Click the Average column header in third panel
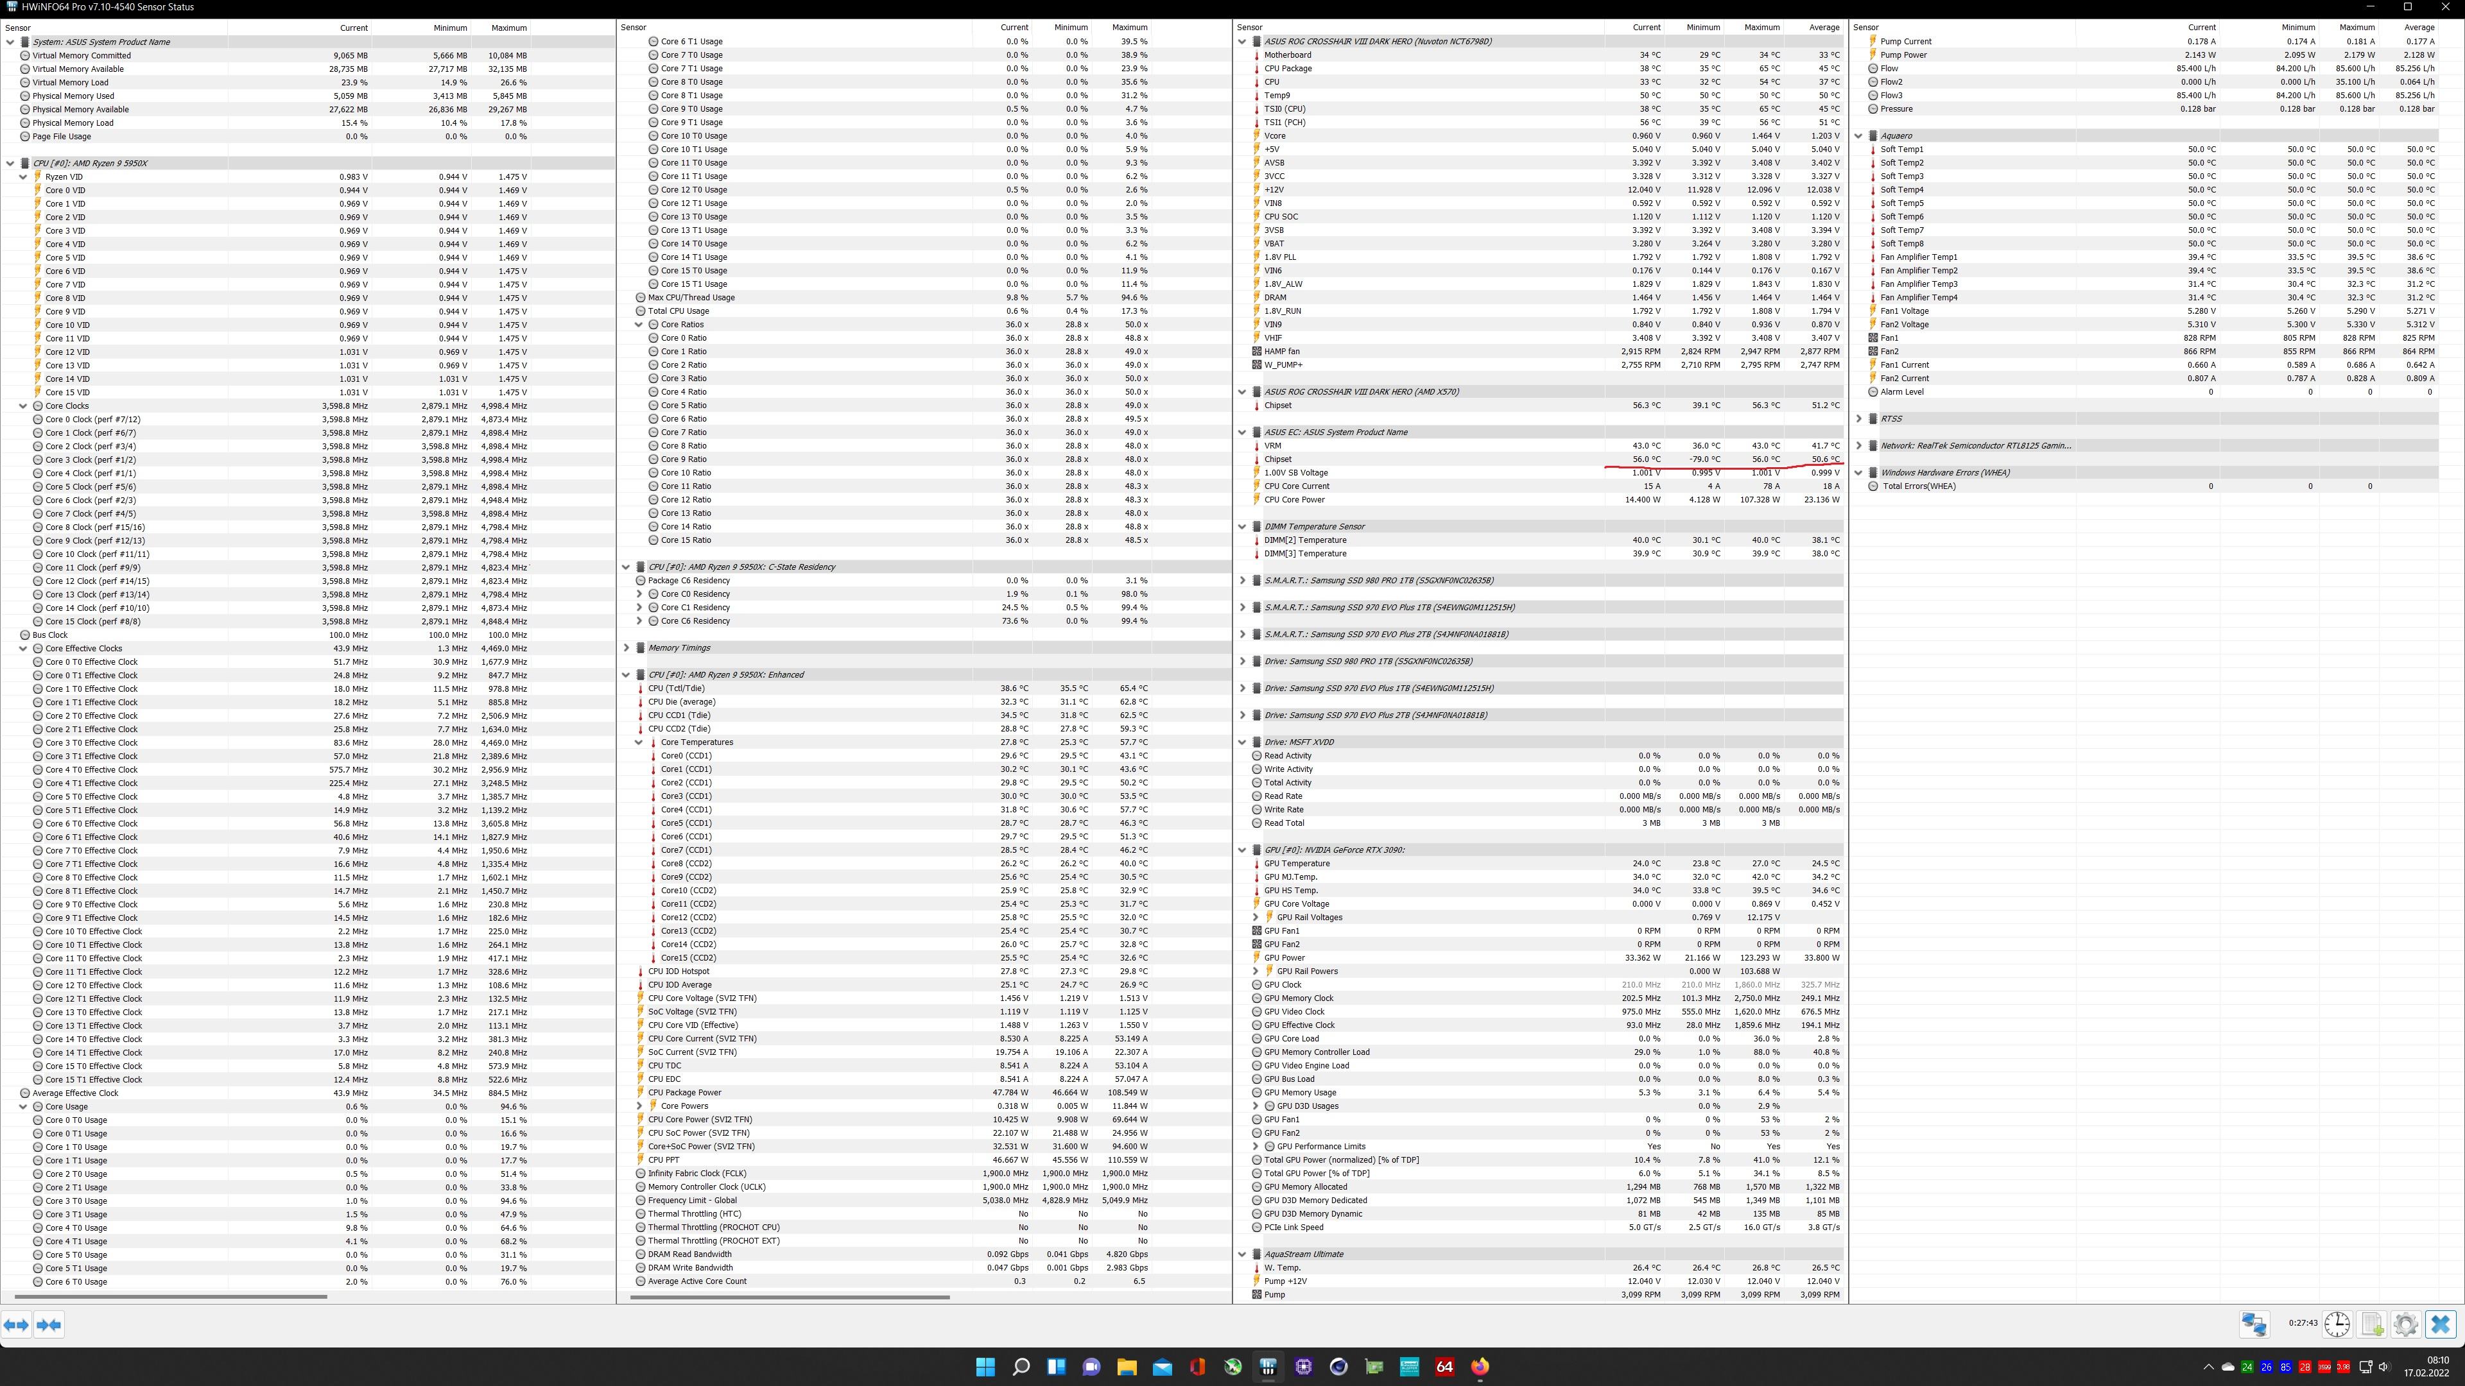Screen dimensions: 2465x1386 pos(1824,28)
